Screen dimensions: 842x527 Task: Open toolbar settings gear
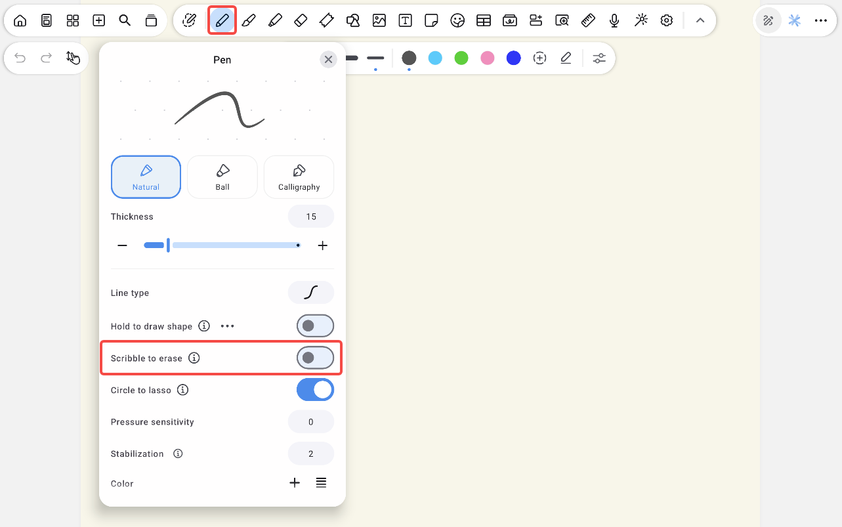pos(667,20)
